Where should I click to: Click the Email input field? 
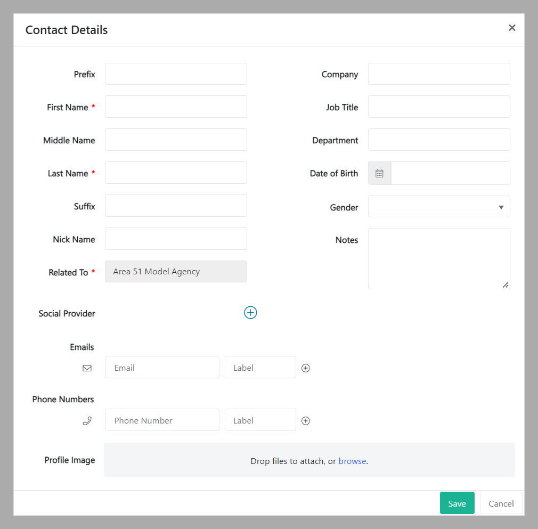162,367
